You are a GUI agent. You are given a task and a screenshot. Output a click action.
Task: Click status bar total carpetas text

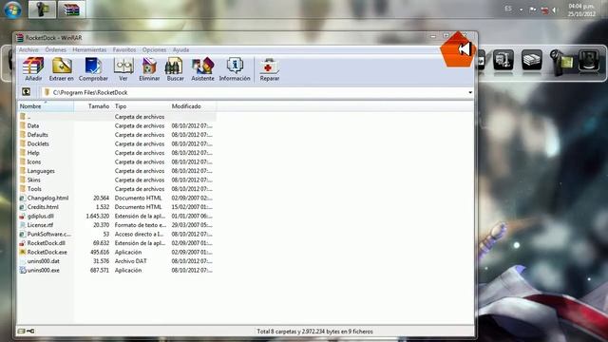[314, 332]
